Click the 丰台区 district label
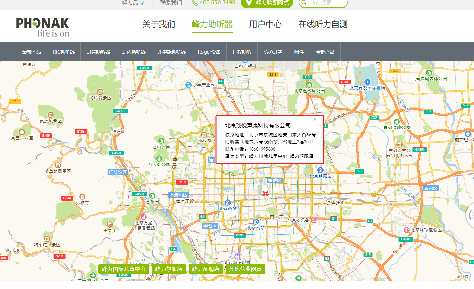The image size is (474, 289). (x=210, y=226)
